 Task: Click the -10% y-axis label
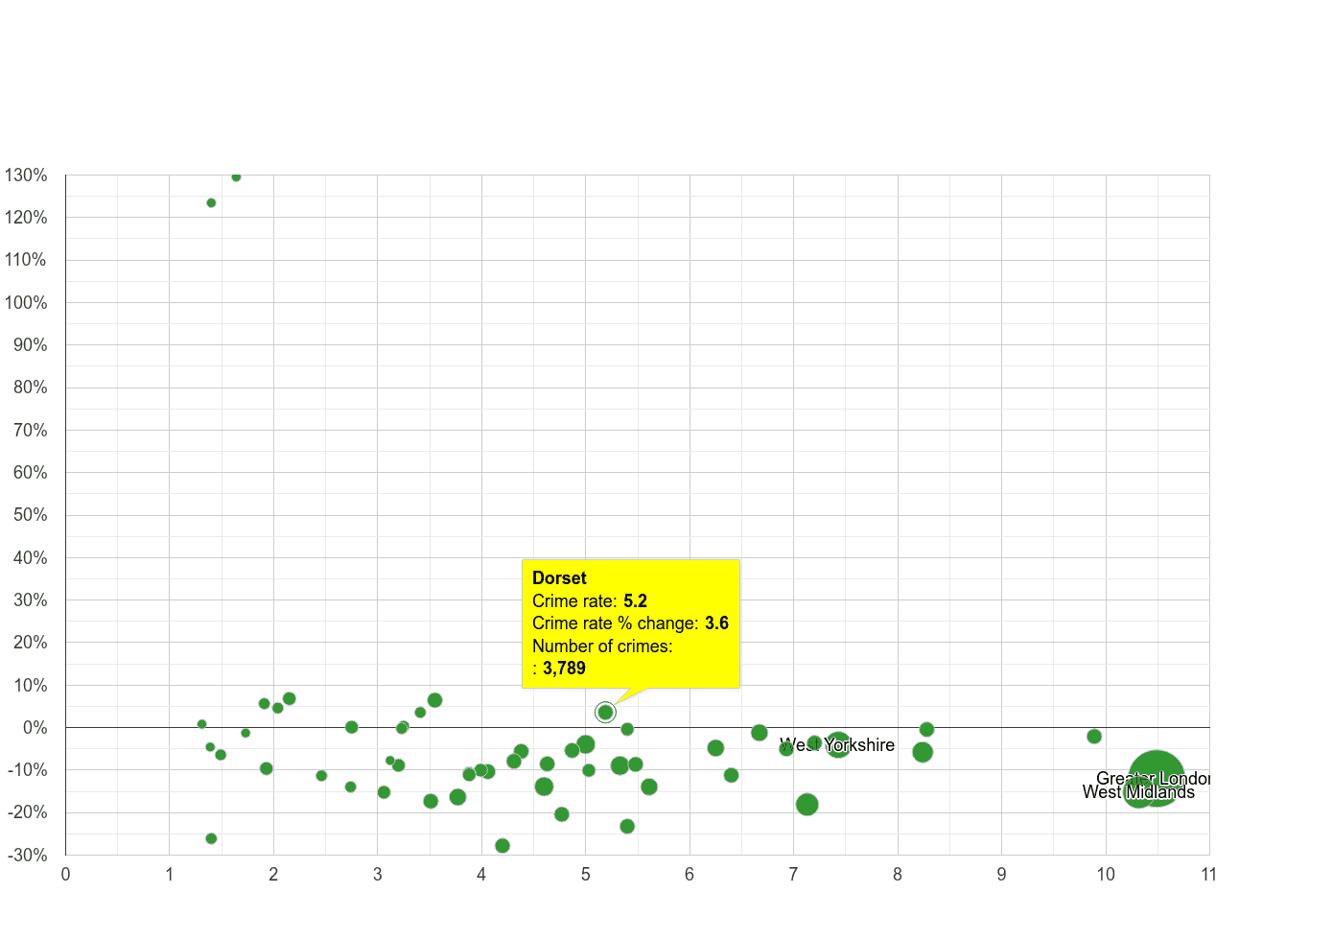point(28,770)
